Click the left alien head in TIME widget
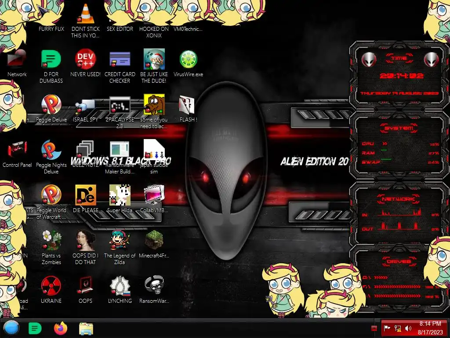This screenshot has height=338, width=450. tap(369, 59)
